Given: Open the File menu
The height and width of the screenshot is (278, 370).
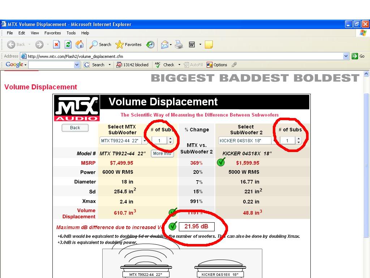Looking at the screenshot, I should tap(10, 33).
